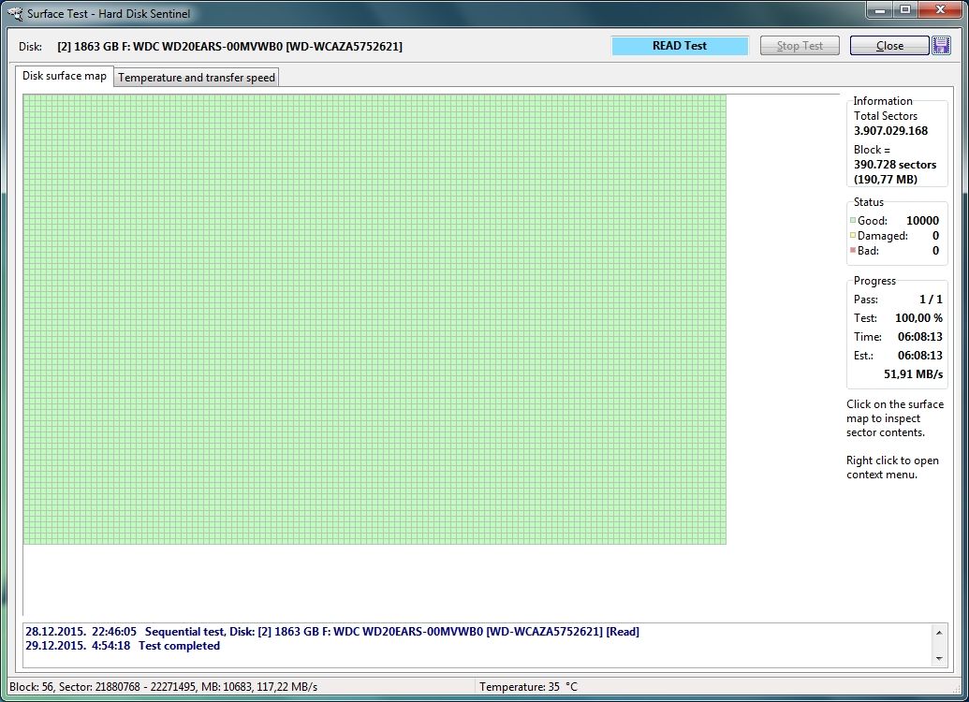Click the Pass value '1 / 1'

click(932, 300)
